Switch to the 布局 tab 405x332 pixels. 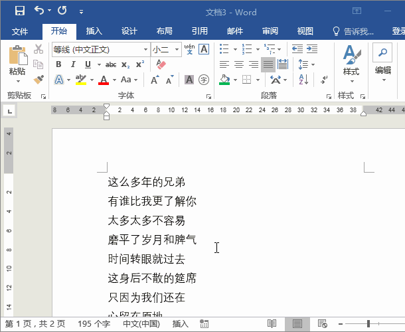coord(164,31)
